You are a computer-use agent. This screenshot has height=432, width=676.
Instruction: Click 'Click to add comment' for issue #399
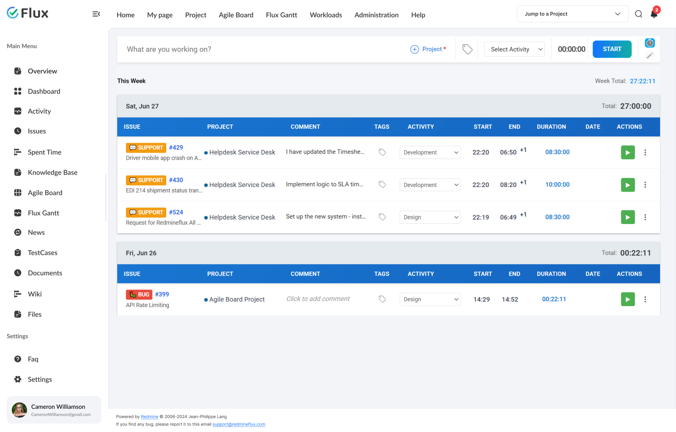(318, 299)
